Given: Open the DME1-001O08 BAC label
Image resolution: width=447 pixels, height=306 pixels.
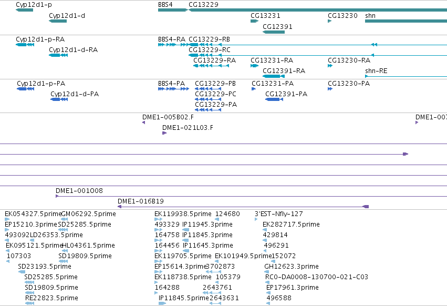Looking at the screenshot, I should [79, 191].
